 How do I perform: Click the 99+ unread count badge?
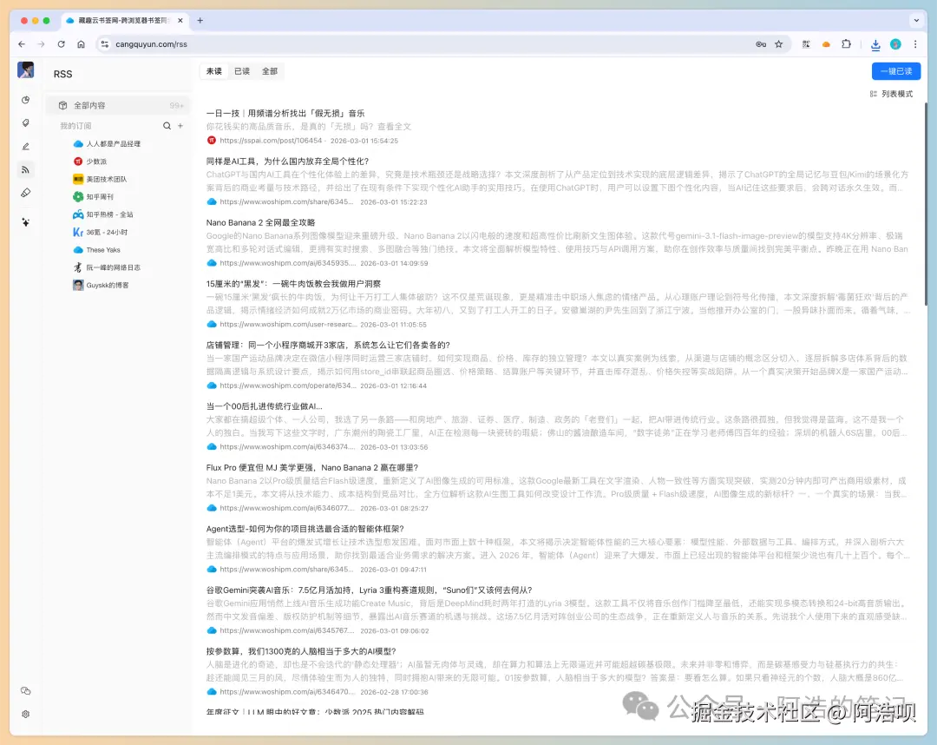pyautogui.click(x=176, y=105)
